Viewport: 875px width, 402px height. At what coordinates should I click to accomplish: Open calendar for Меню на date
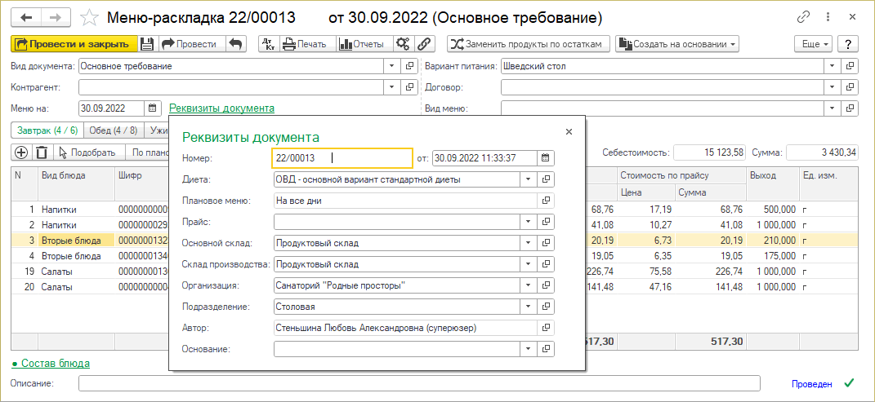click(152, 108)
